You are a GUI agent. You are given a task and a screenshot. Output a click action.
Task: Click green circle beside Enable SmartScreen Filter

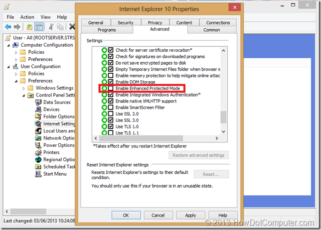pyautogui.click(x=104, y=108)
